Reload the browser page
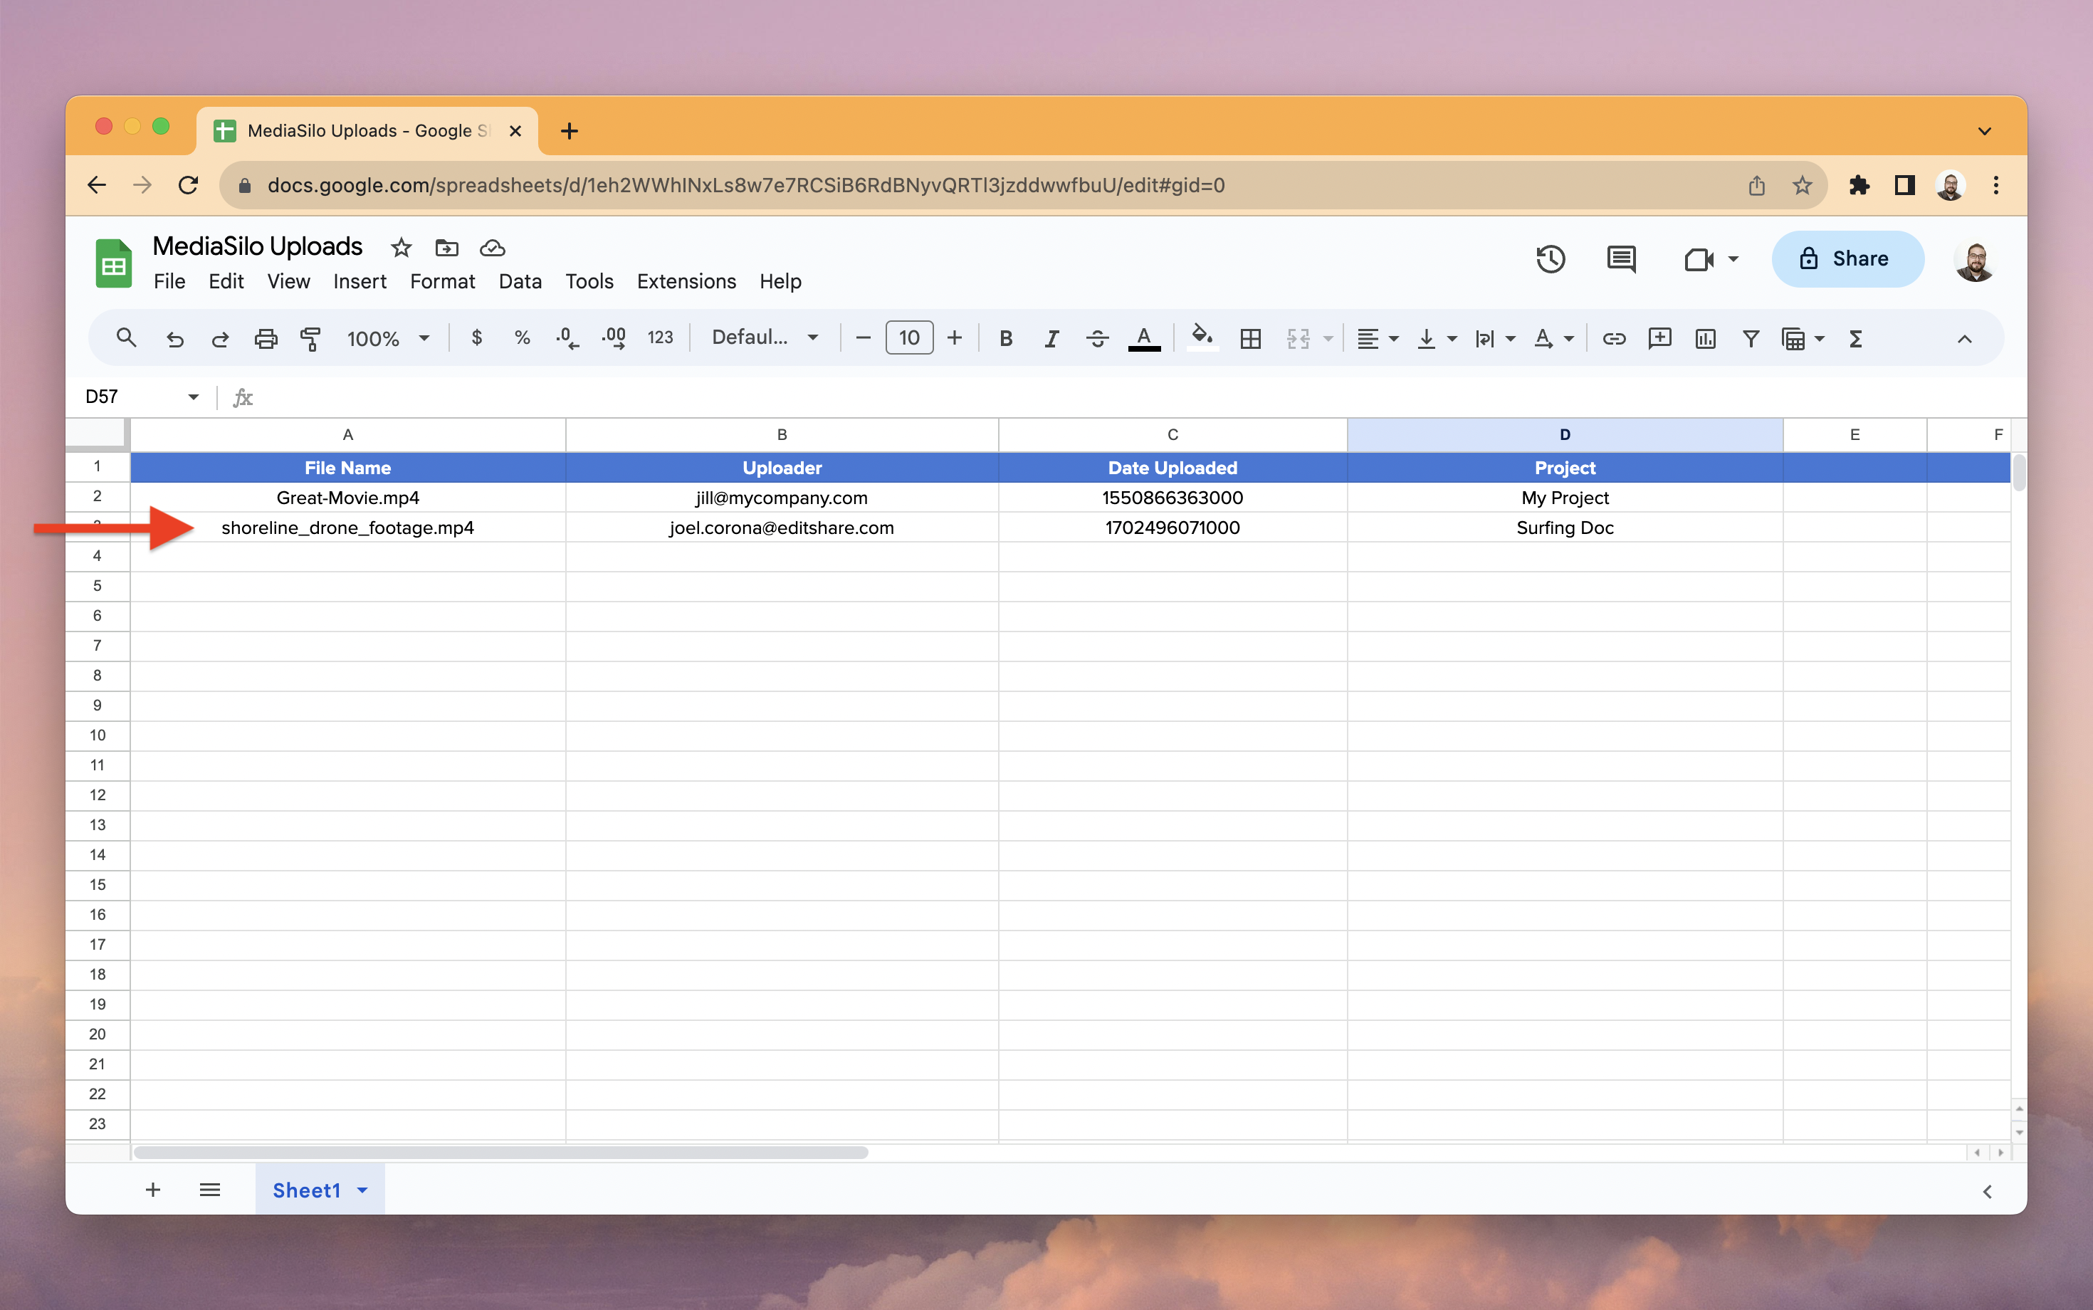The height and width of the screenshot is (1310, 2093). pos(188,184)
